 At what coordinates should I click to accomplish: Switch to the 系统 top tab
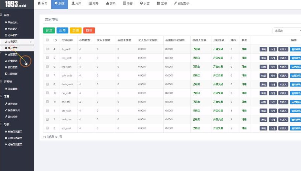[59, 4]
